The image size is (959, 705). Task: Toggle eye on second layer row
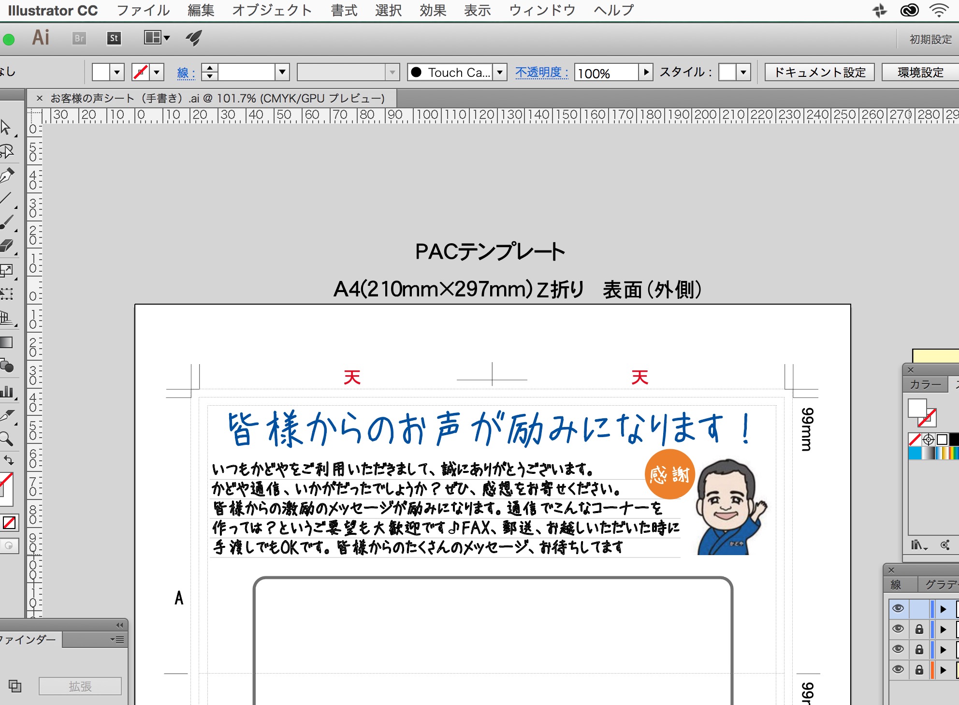click(x=898, y=629)
